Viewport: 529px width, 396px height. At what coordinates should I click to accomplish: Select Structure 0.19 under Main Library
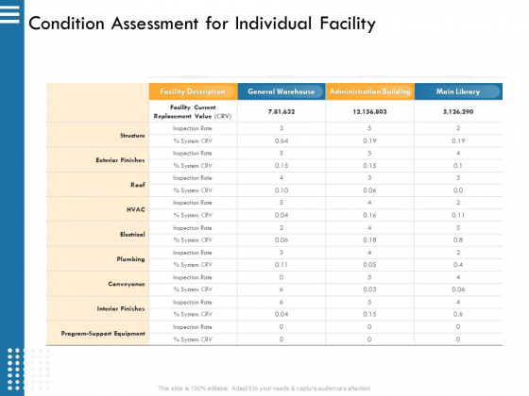point(458,141)
